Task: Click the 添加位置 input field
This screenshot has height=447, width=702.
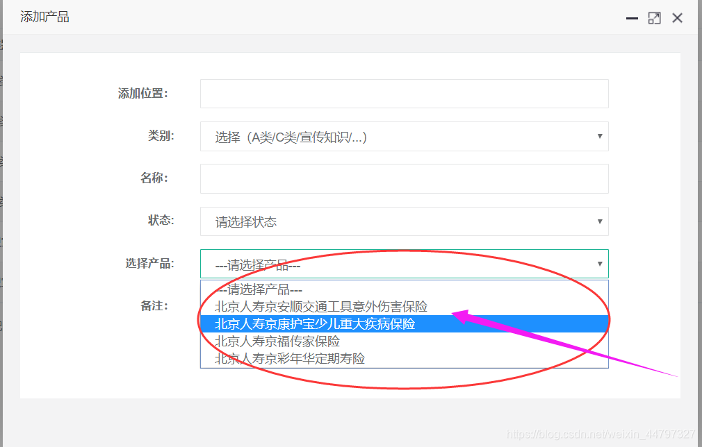Action: coord(405,94)
